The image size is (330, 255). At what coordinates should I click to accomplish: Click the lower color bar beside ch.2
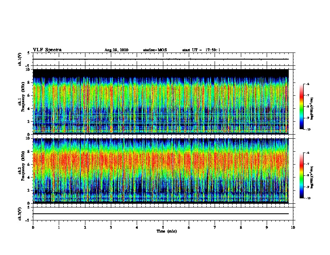[302, 175]
